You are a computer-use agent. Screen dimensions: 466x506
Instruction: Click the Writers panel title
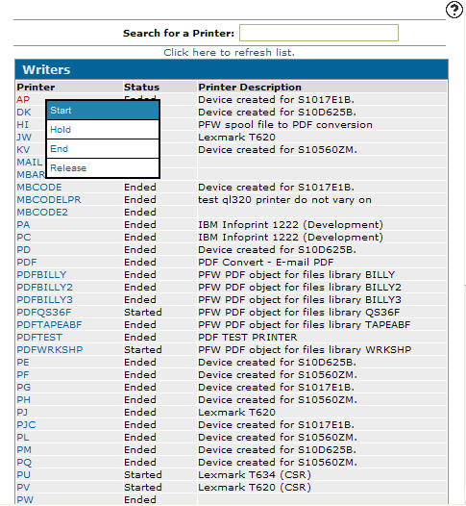point(46,69)
